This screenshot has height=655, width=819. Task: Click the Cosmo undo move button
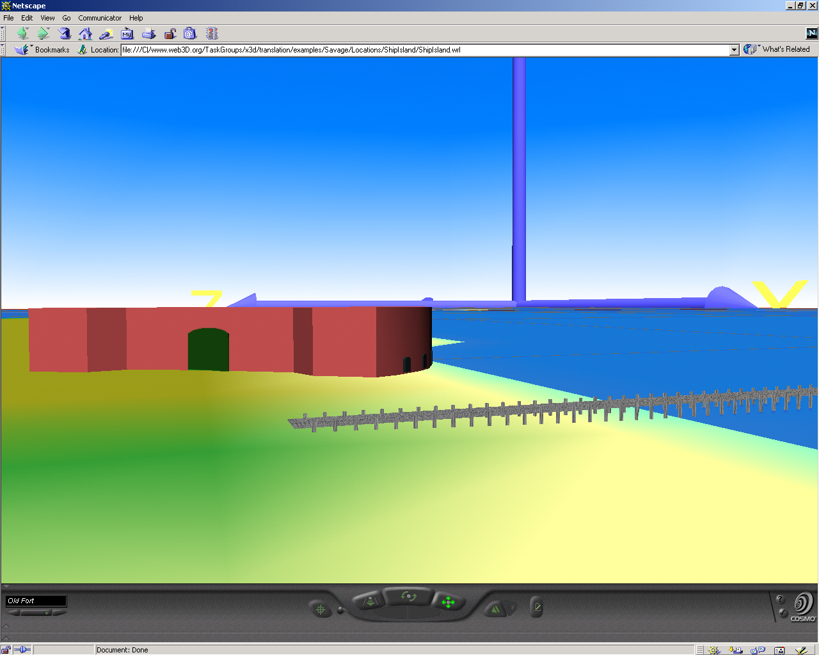(x=494, y=609)
